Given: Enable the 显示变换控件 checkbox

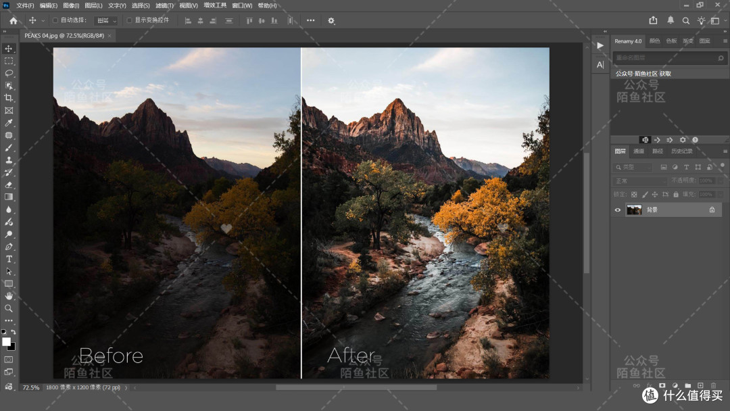Looking at the screenshot, I should pos(129,20).
